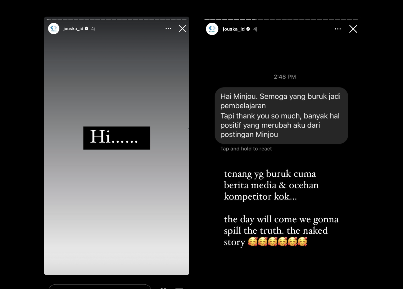Click verified badge on left story header
403x289 pixels.
coord(86,29)
